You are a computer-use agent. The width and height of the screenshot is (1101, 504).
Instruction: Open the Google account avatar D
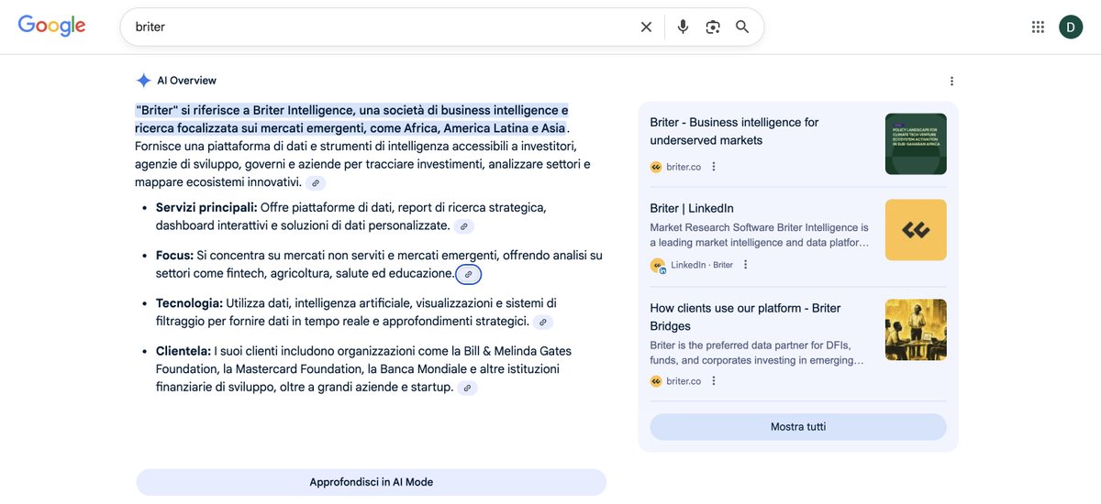[1071, 27]
